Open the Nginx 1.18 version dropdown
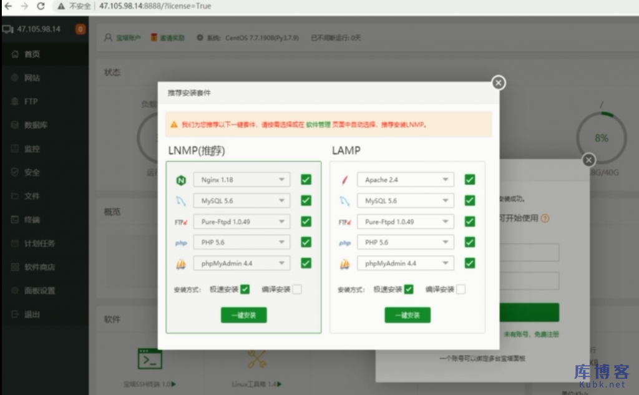The width and height of the screenshot is (639, 395). 241,179
